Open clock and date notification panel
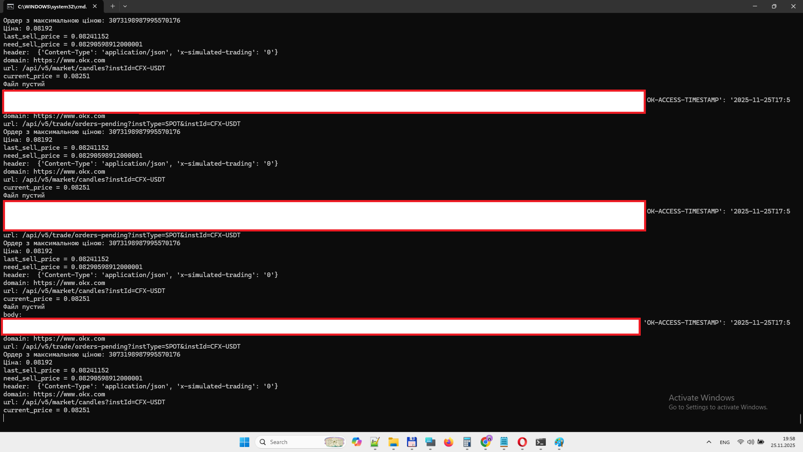This screenshot has height=452, width=803. (783, 442)
